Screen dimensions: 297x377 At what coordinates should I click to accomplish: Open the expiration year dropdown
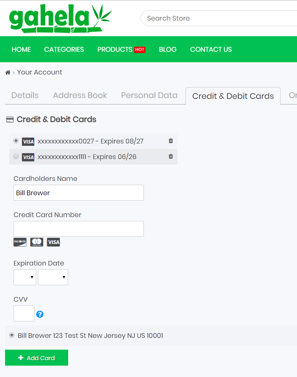53,277
